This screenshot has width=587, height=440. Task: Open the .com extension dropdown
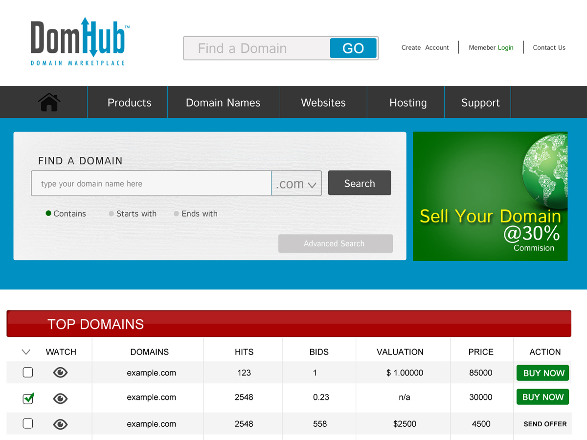[x=296, y=184]
